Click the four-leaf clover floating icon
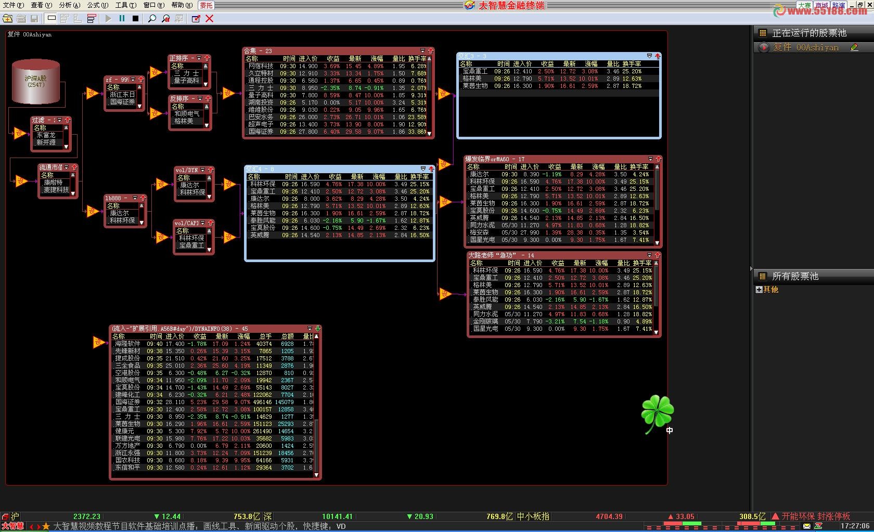The image size is (874, 532). click(x=657, y=414)
